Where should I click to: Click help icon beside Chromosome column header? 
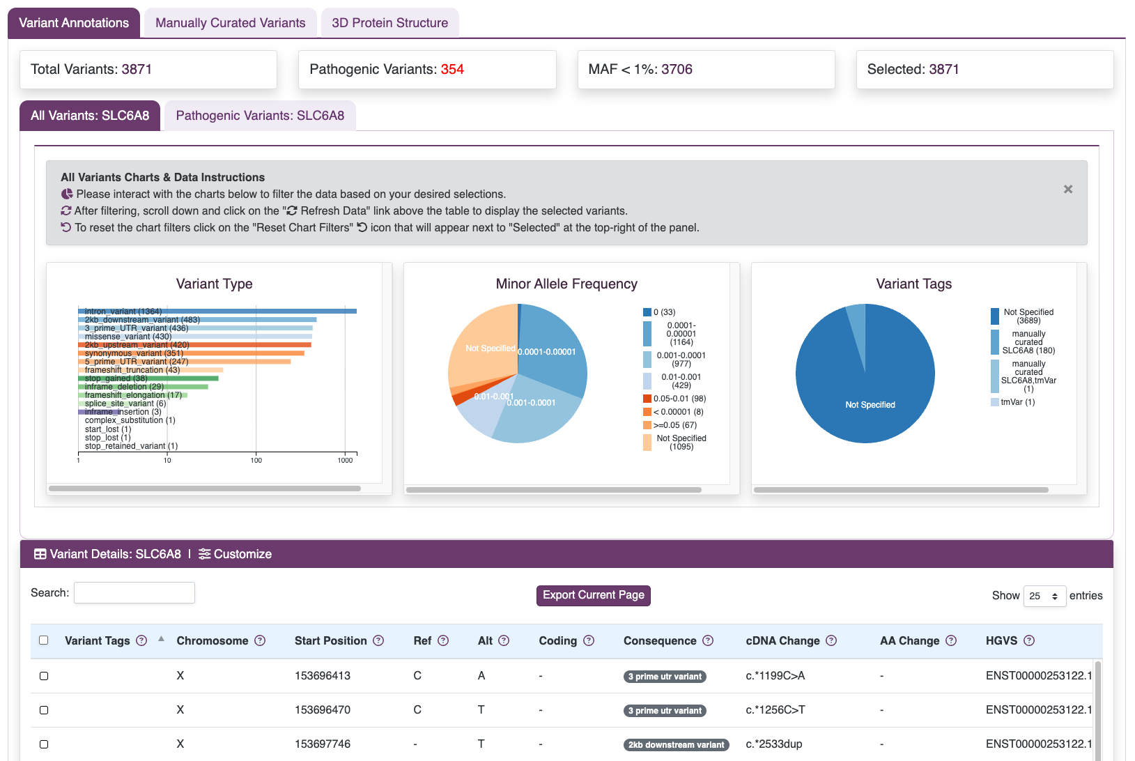click(x=260, y=640)
